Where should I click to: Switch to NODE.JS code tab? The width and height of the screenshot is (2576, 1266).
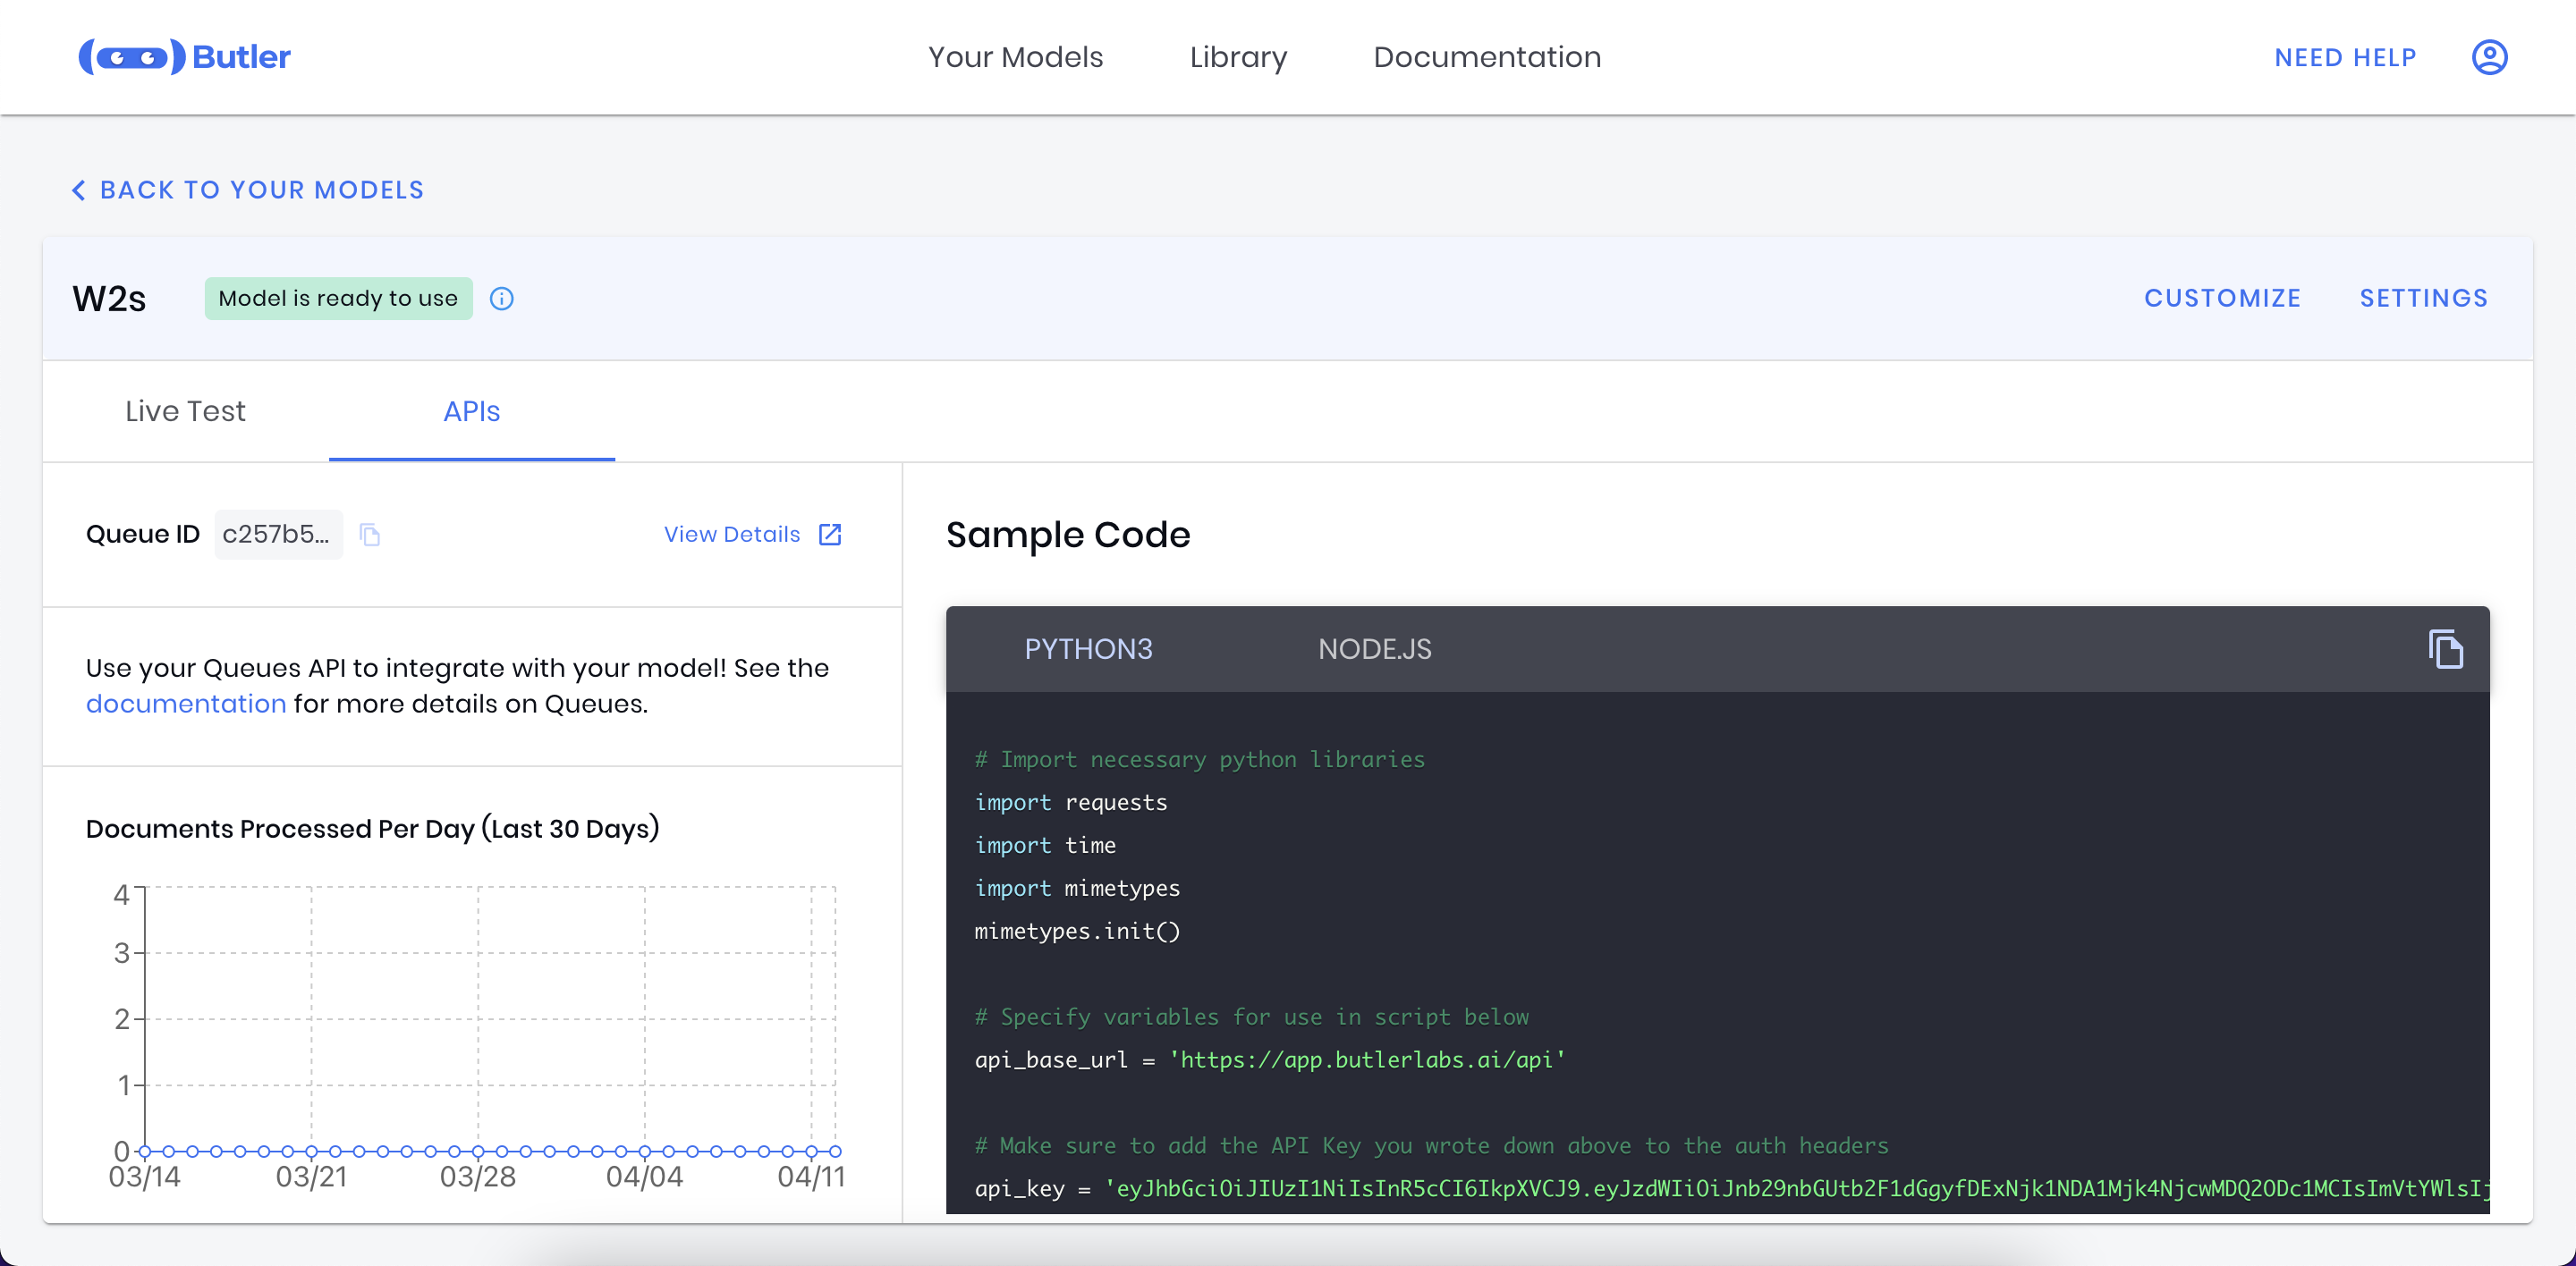tap(1377, 648)
